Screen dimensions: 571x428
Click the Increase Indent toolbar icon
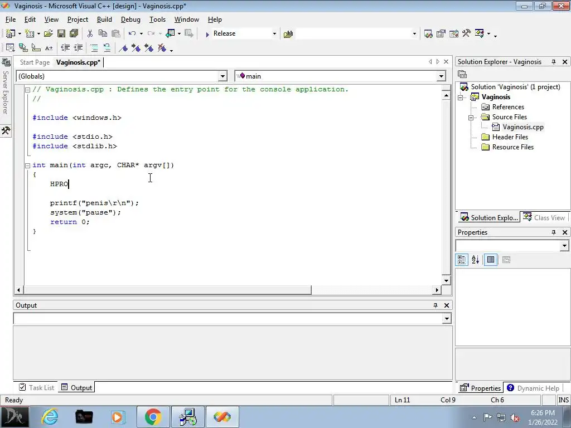78,48
